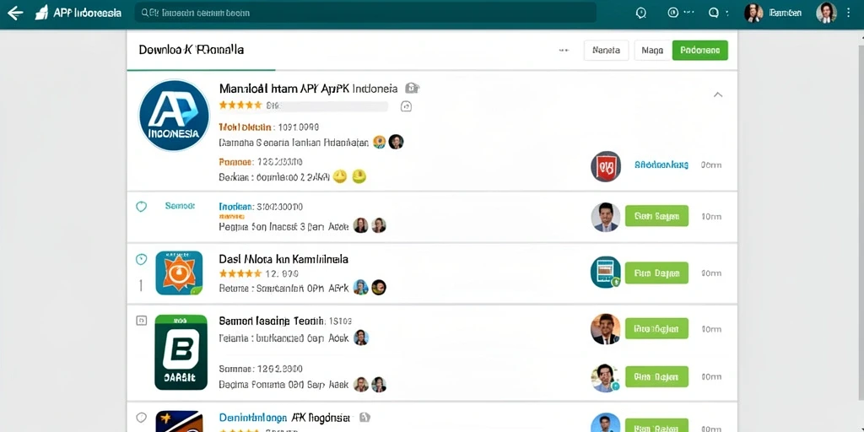The height and width of the screenshot is (432, 864).
Task: Click the dark avatar after 'Damaha Senaria' line
Action: 397,142
